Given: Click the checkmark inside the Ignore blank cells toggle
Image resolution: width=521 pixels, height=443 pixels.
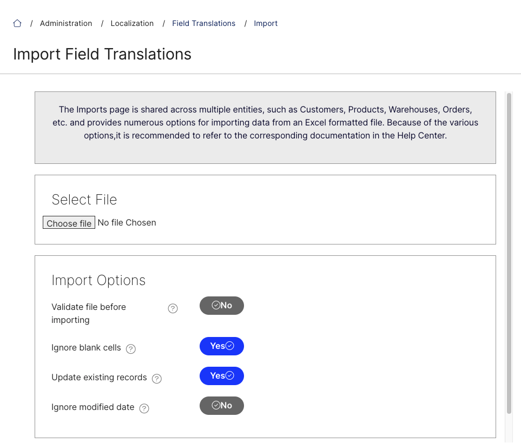Looking at the screenshot, I should click(x=229, y=346).
